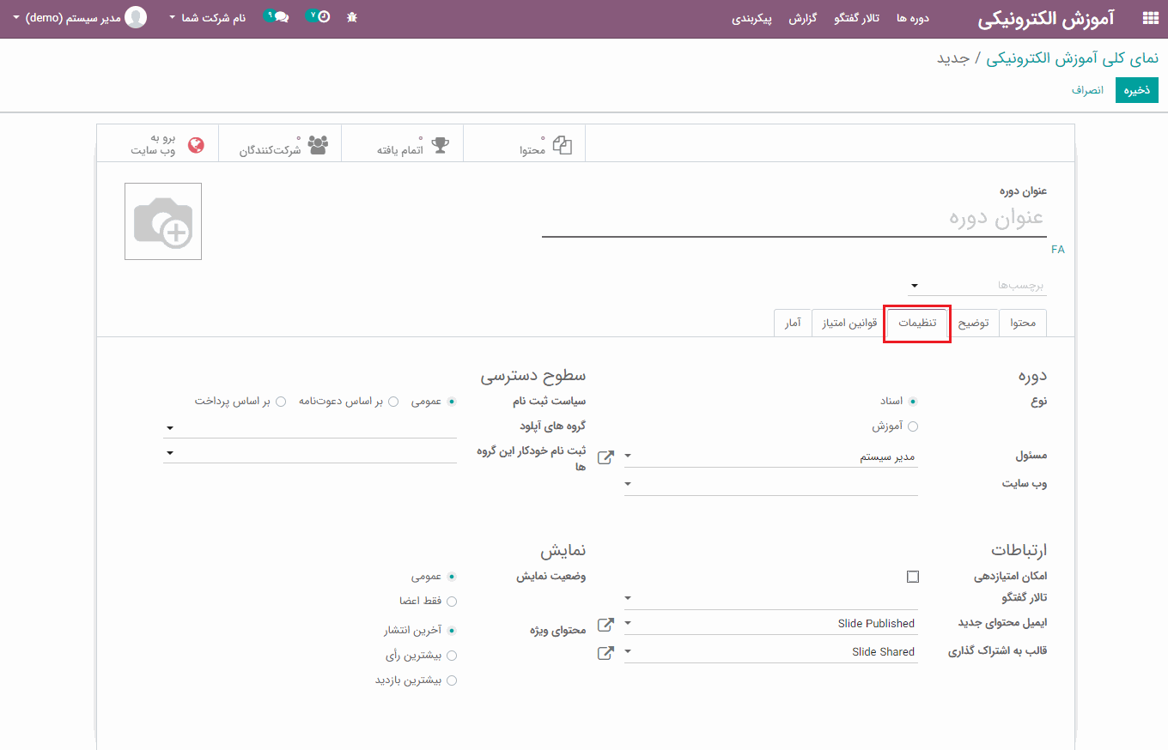
Task: Open external link beside Slide Shared field
Action: point(605,653)
